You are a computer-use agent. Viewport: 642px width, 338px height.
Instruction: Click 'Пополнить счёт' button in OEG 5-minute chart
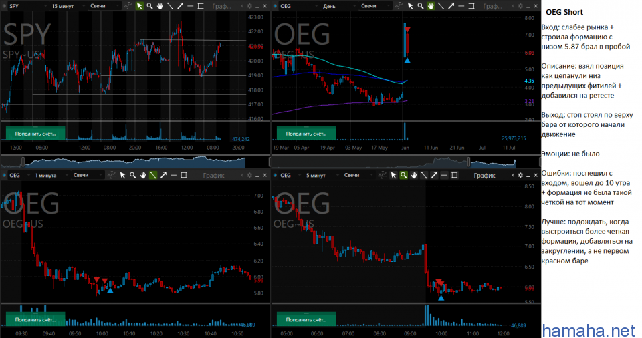pyautogui.click(x=306, y=319)
